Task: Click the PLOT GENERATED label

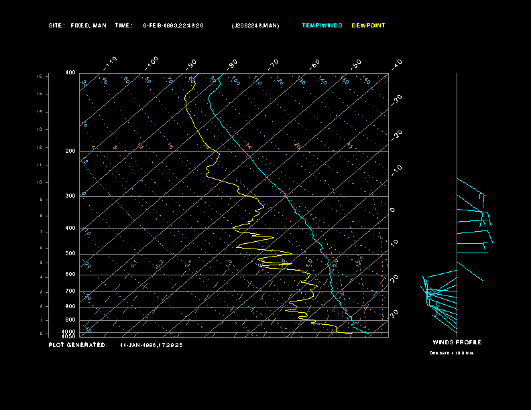Action: point(78,345)
